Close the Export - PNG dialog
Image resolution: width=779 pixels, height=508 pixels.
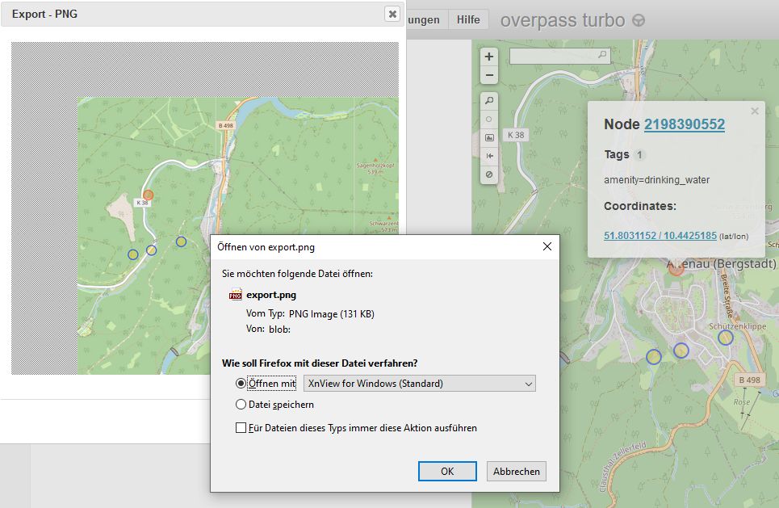coord(392,14)
